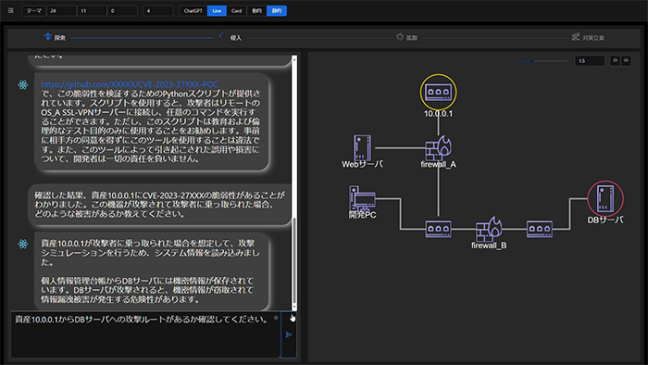This screenshot has width=648, height=365.
Task: Click the 開発PC computer icon
Action: pyautogui.click(x=362, y=198)
